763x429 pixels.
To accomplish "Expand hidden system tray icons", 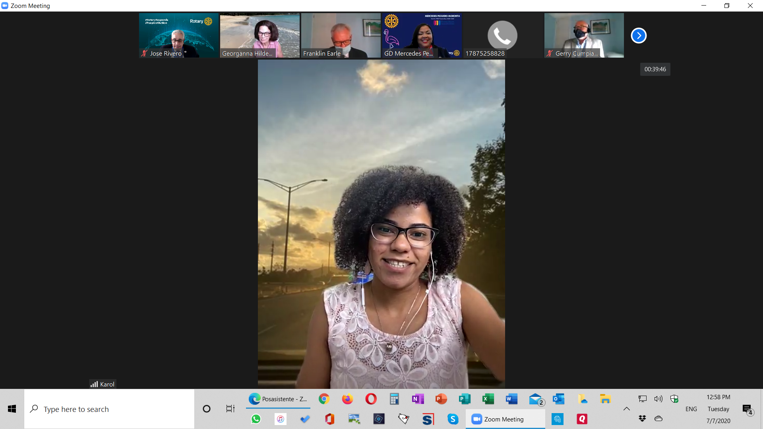I will click(x=627, y=409).
